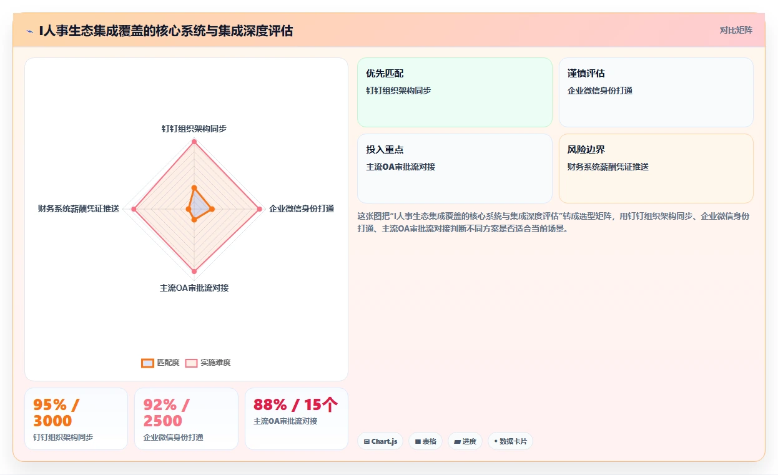Click the 88% / 15个 stat card
Image resolution: width=778 pixels, height=475 pixels.
(297, 419)
